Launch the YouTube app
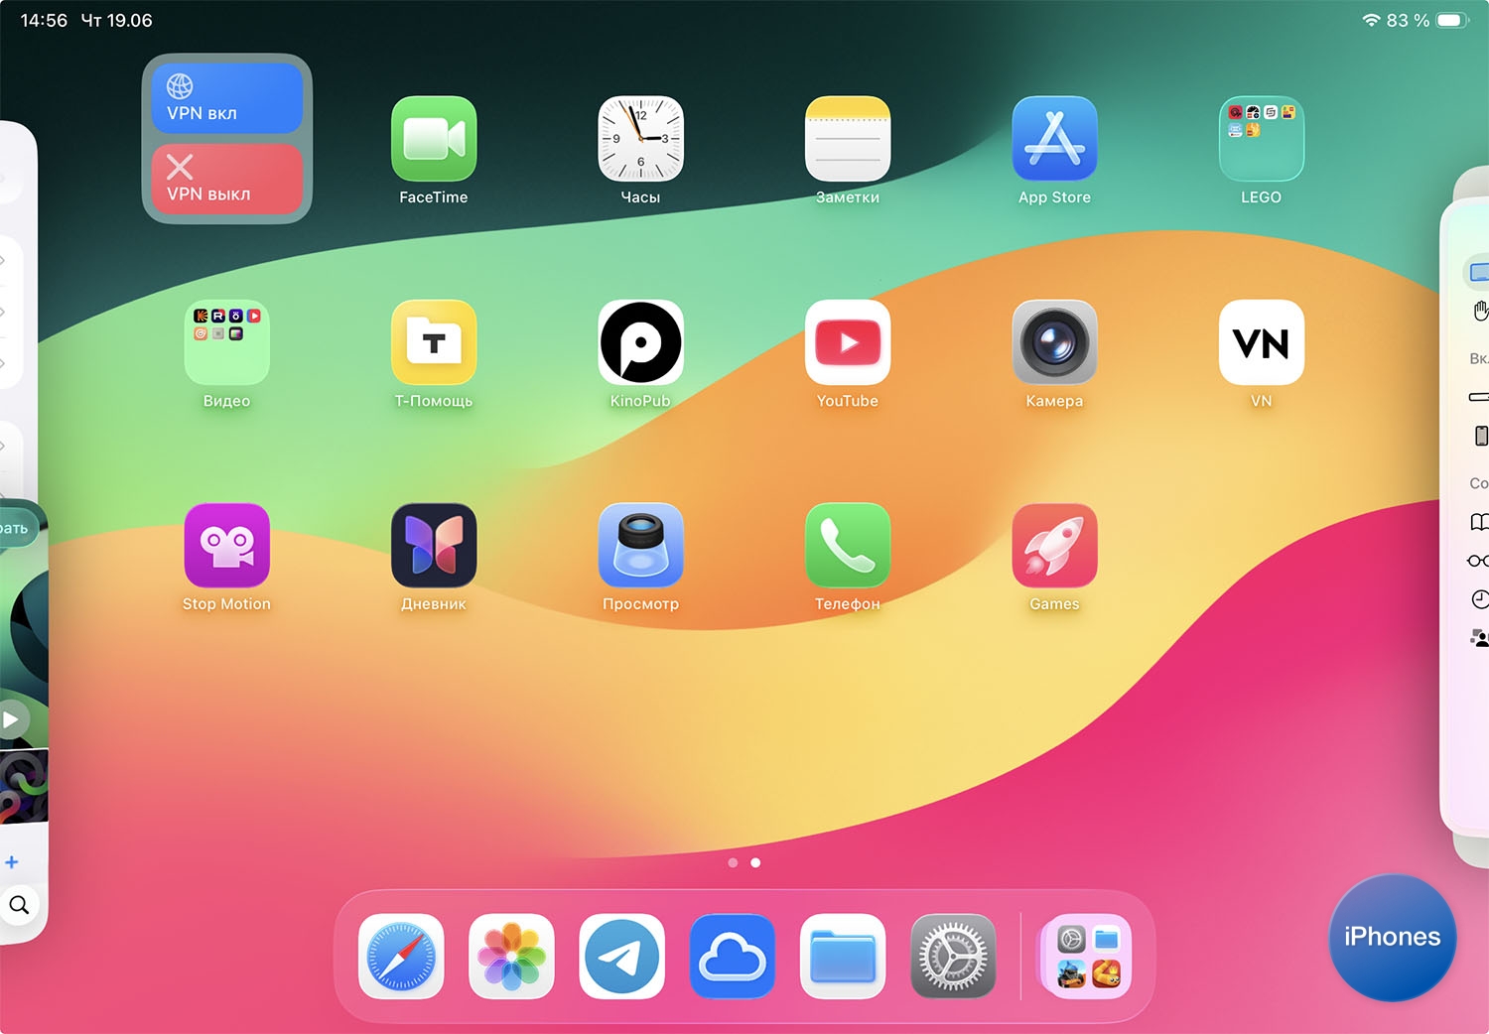 coord(848,342)
